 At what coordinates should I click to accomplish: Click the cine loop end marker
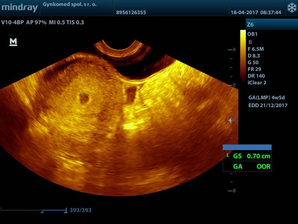(66, 211)
